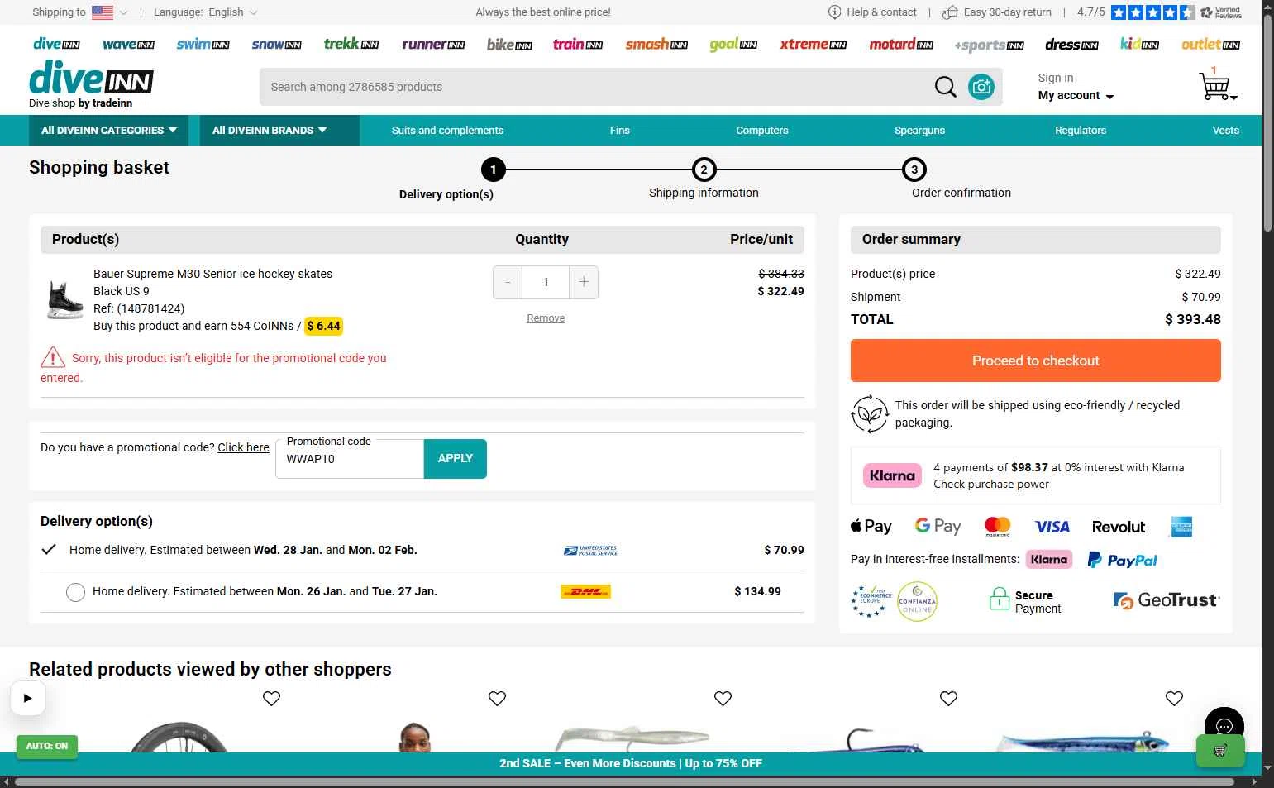The height and width of the screenshot is (788, 1274).
Task: Open the Fins menu item
Action: point(620,131)
